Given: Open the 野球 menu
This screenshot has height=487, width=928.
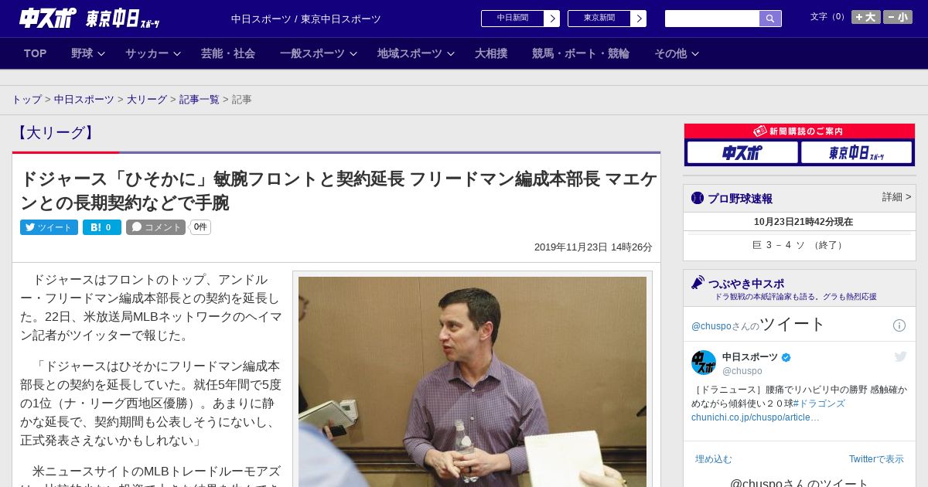Looking at the screenshot, I should pyautogui.click(x=82, y=53).
